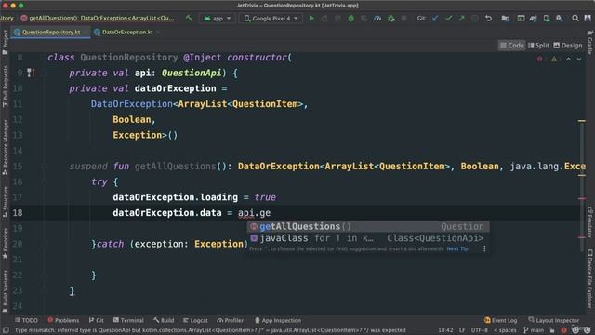The image size is (595, 335).
Task: Select Split editor view mode
Action: [538, 46]
